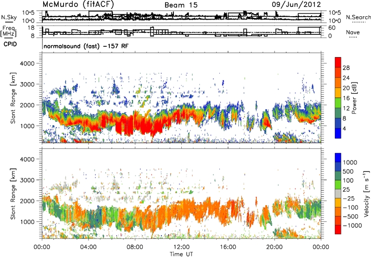Click the 1000 km tick in velocity panel
This screenshot has width=371, height=257.
27,222
